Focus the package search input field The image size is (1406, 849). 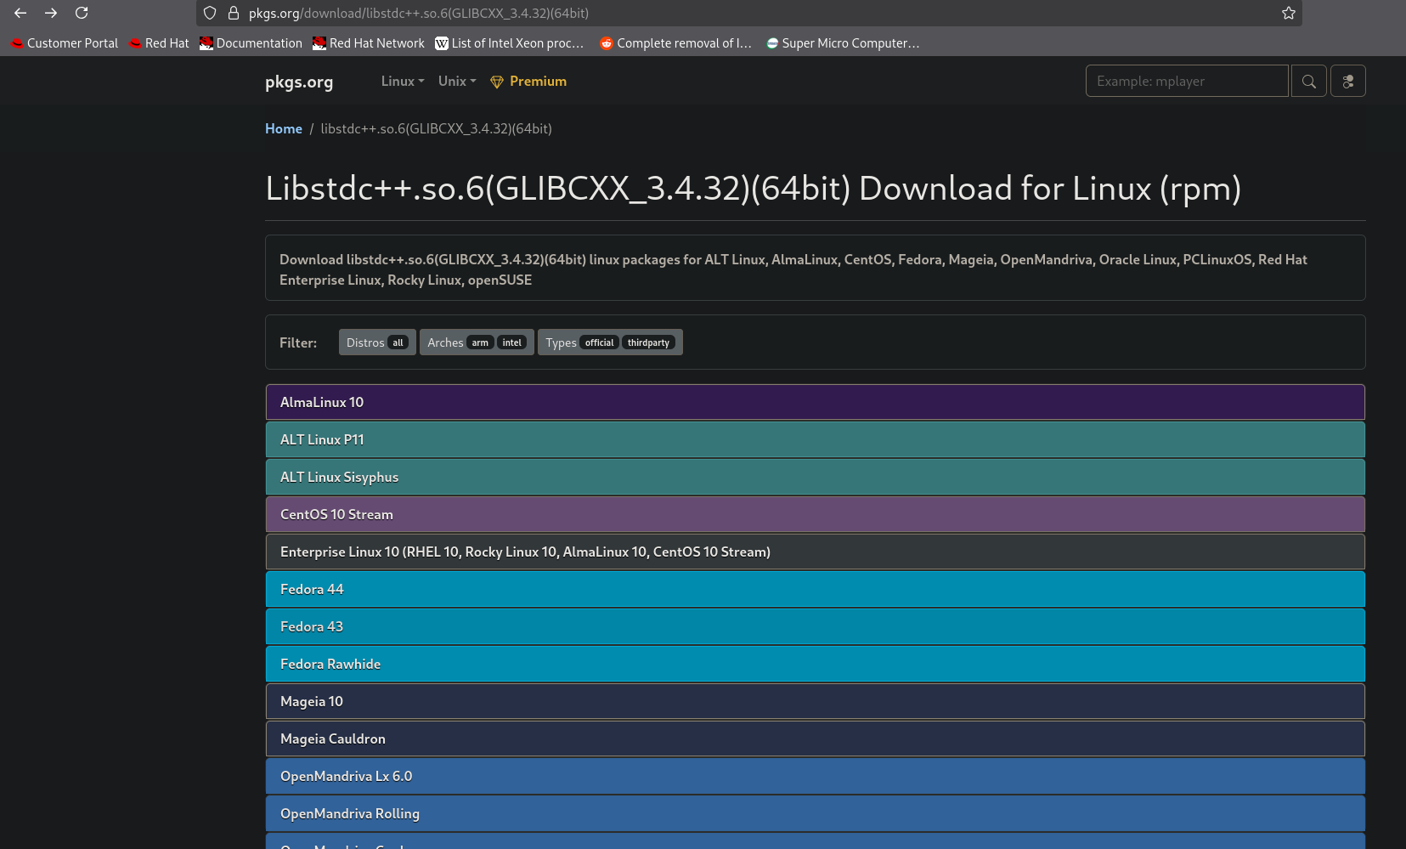click(1187, 82)
